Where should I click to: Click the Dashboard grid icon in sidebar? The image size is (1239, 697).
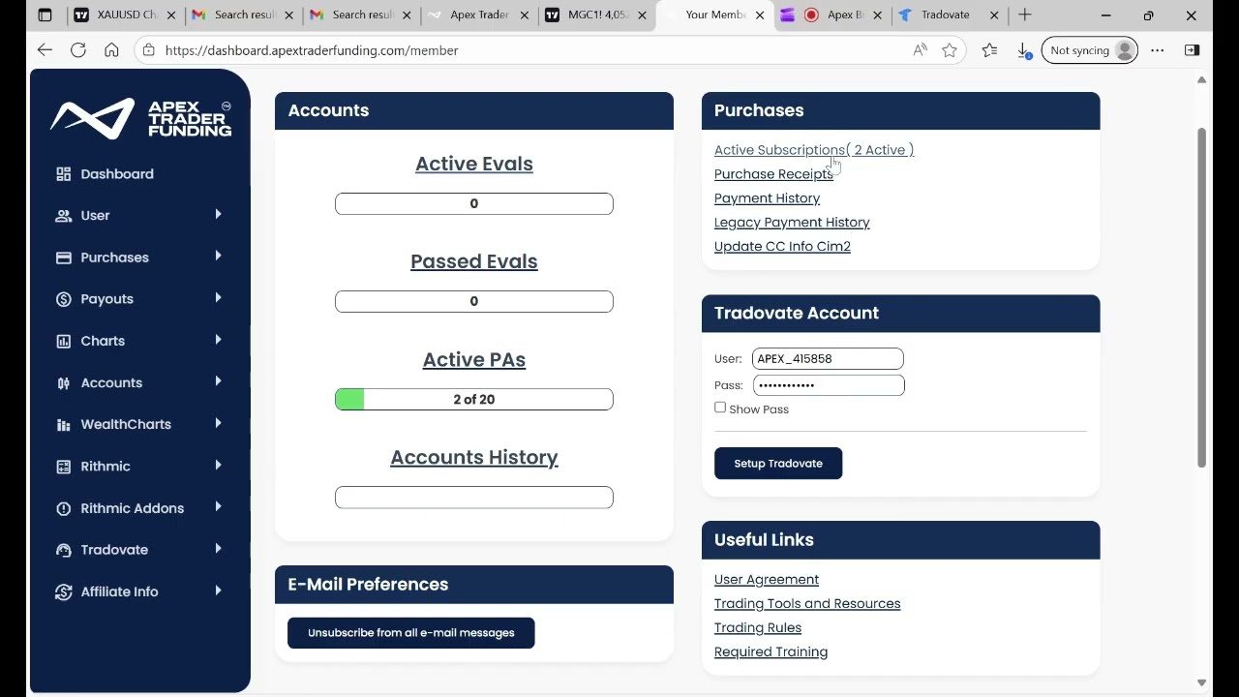[64, 174]
